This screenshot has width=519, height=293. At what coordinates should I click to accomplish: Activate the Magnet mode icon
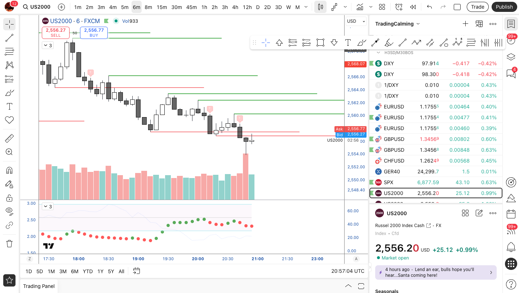point(9,170)
